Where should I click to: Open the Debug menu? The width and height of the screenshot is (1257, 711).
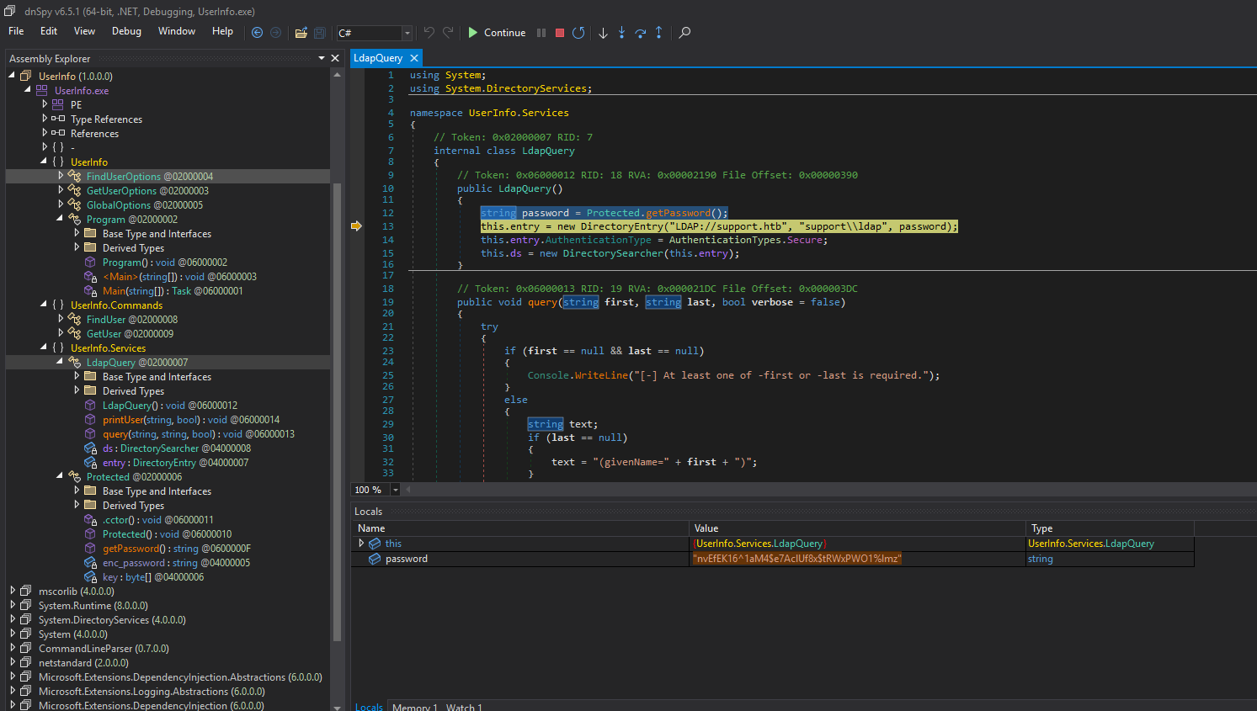[126, 31]
